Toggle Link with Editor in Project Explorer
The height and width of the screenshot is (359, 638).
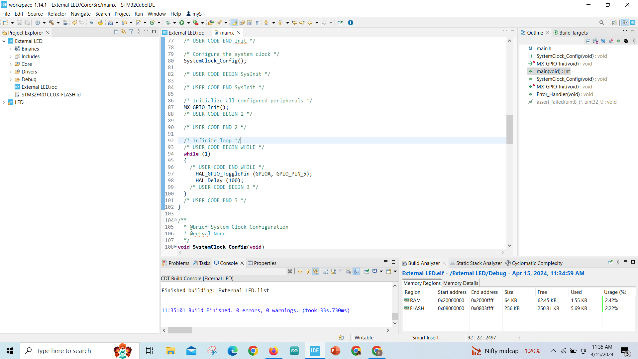point(123,32)
